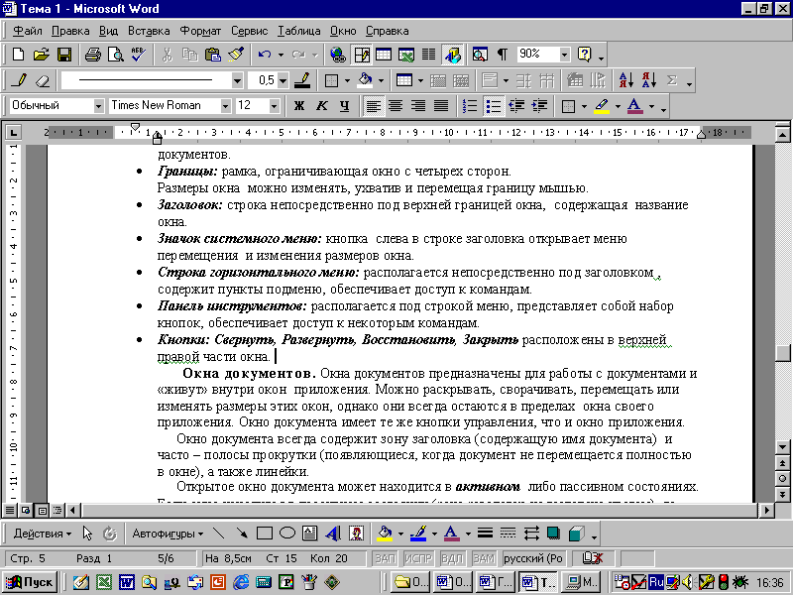Toggle italic formatting (К button)
The width and height of the screenshot is (793, 595).
click(x=321, y=106)
